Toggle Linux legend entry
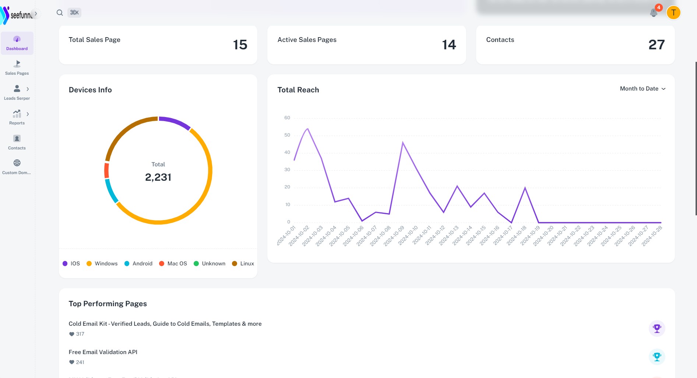This screenshot has height=378, width=697. point(243,264)
